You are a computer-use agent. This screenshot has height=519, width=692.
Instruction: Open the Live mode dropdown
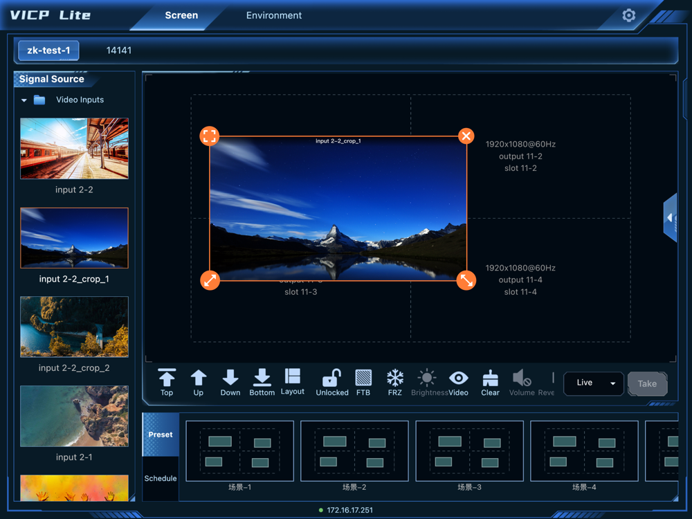tap(594, 383)
